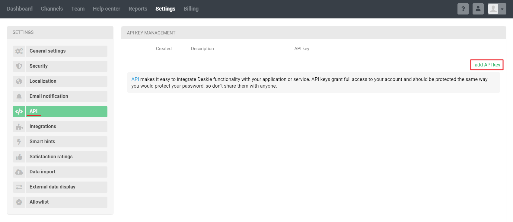Click the General settings gears icon
This screenshot has width=513, height=222.
click(19, 51)
